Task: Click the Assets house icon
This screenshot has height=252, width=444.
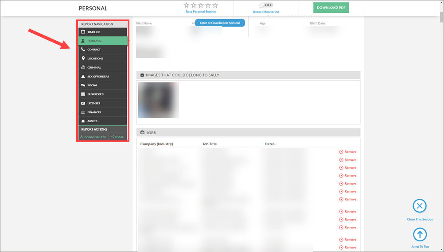Action: [83, 121]
